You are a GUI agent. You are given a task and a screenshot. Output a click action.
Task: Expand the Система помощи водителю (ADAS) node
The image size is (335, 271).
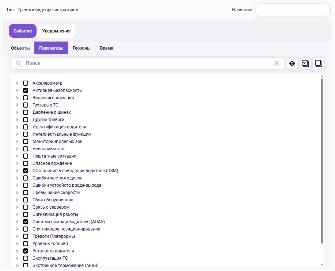17,222
